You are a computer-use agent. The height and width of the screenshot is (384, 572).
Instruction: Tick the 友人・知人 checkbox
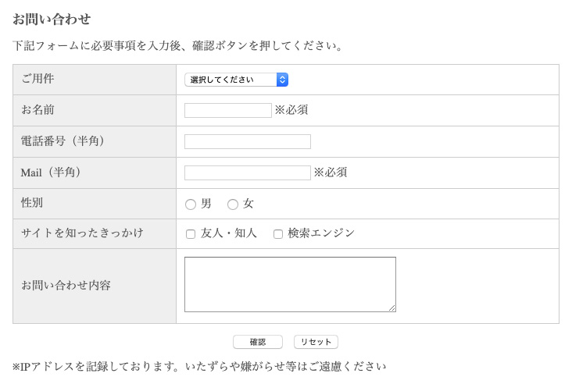191,234
